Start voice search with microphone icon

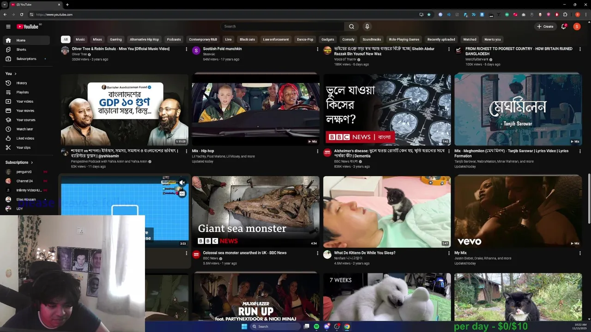367,26
